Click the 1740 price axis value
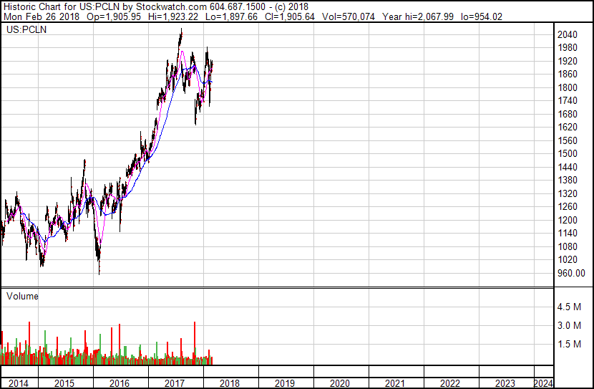 (568, 101)
